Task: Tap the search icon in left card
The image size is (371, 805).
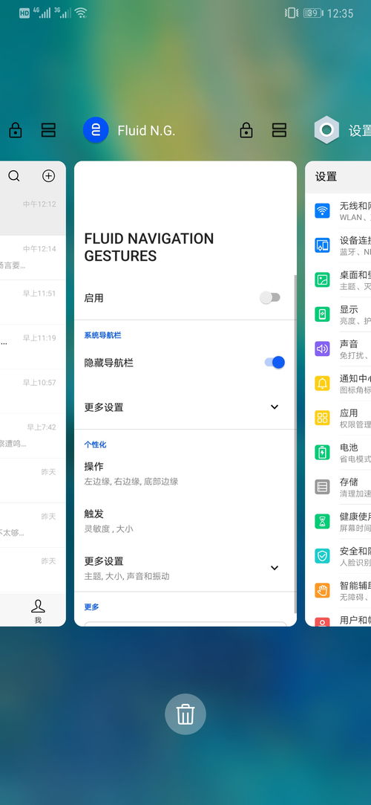Action: (14, 176)
